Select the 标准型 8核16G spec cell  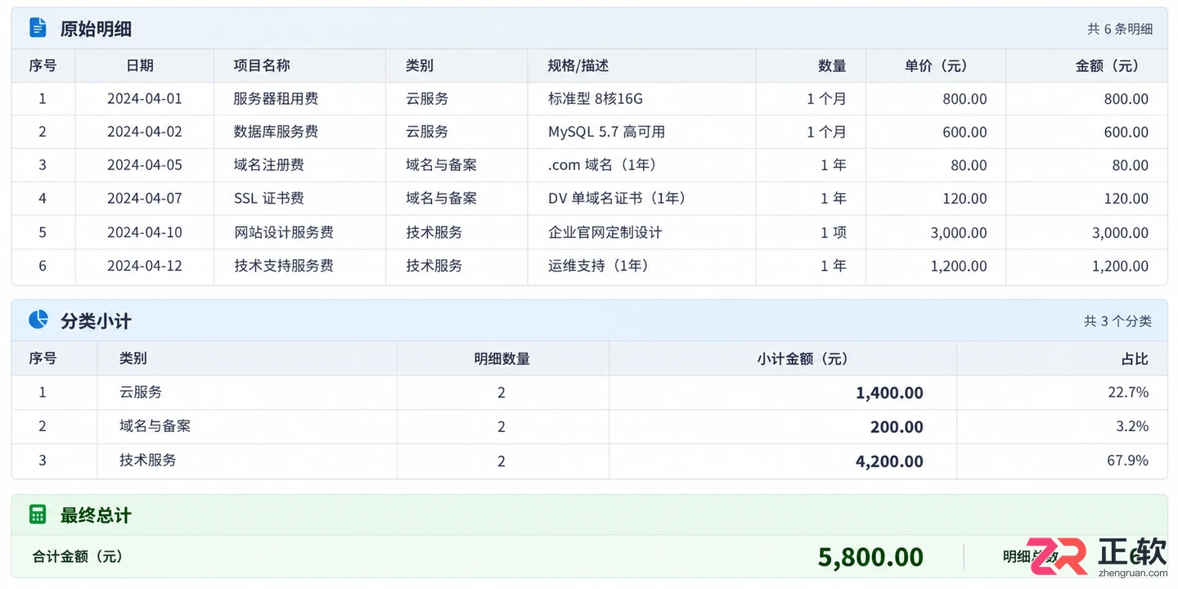click(x=596, y=99)
